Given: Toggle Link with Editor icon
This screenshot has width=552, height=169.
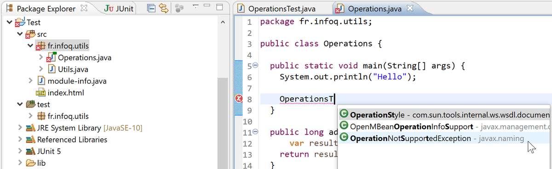Looking at the screenshot, I should [163, 8].
